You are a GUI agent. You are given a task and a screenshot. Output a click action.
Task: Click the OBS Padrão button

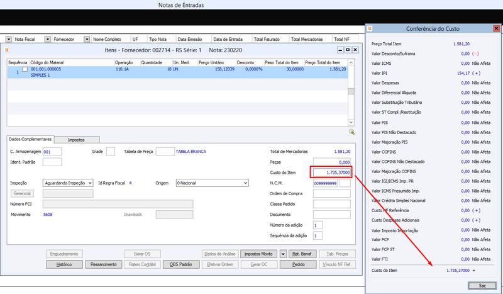click(181, 264)
